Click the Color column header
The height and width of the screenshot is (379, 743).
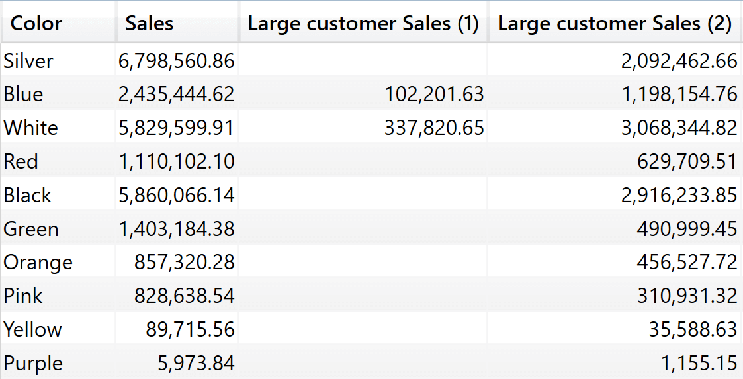point(36,24)
